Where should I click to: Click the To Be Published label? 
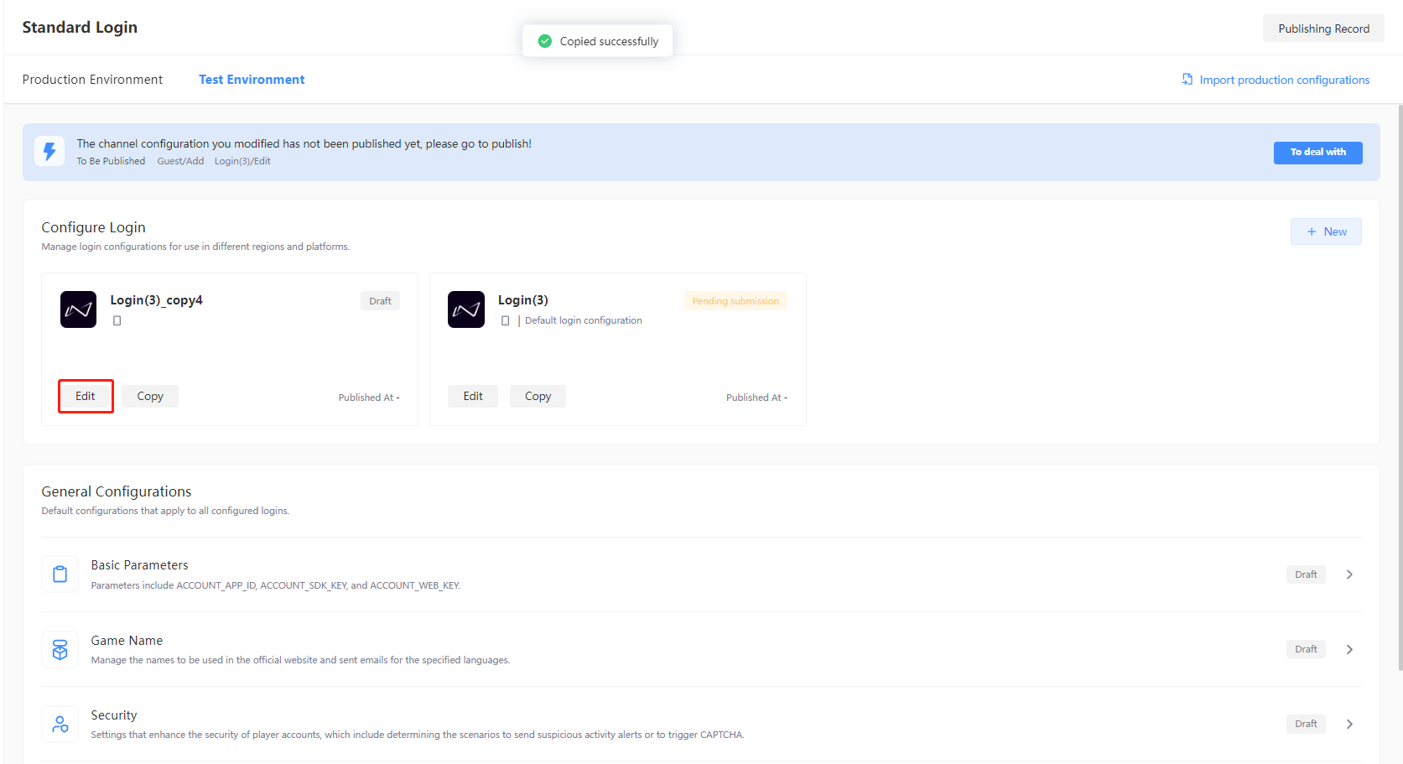tap(111, 161)
